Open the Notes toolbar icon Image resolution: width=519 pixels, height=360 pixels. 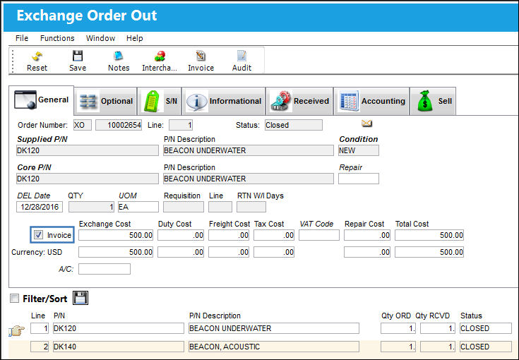click(118, 56)
